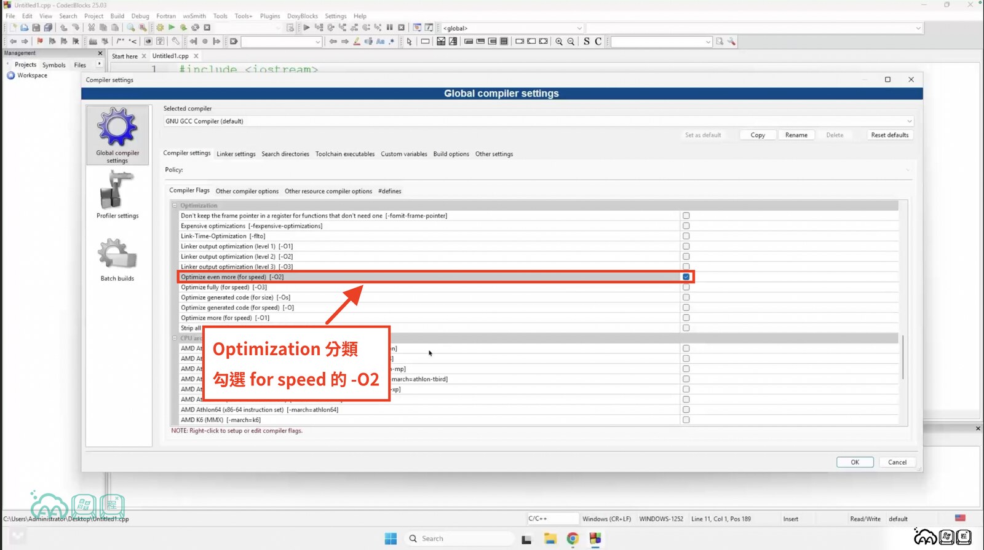
Task: Click Abort build icon
Action: pyautogui.click(x=207, y=28)
